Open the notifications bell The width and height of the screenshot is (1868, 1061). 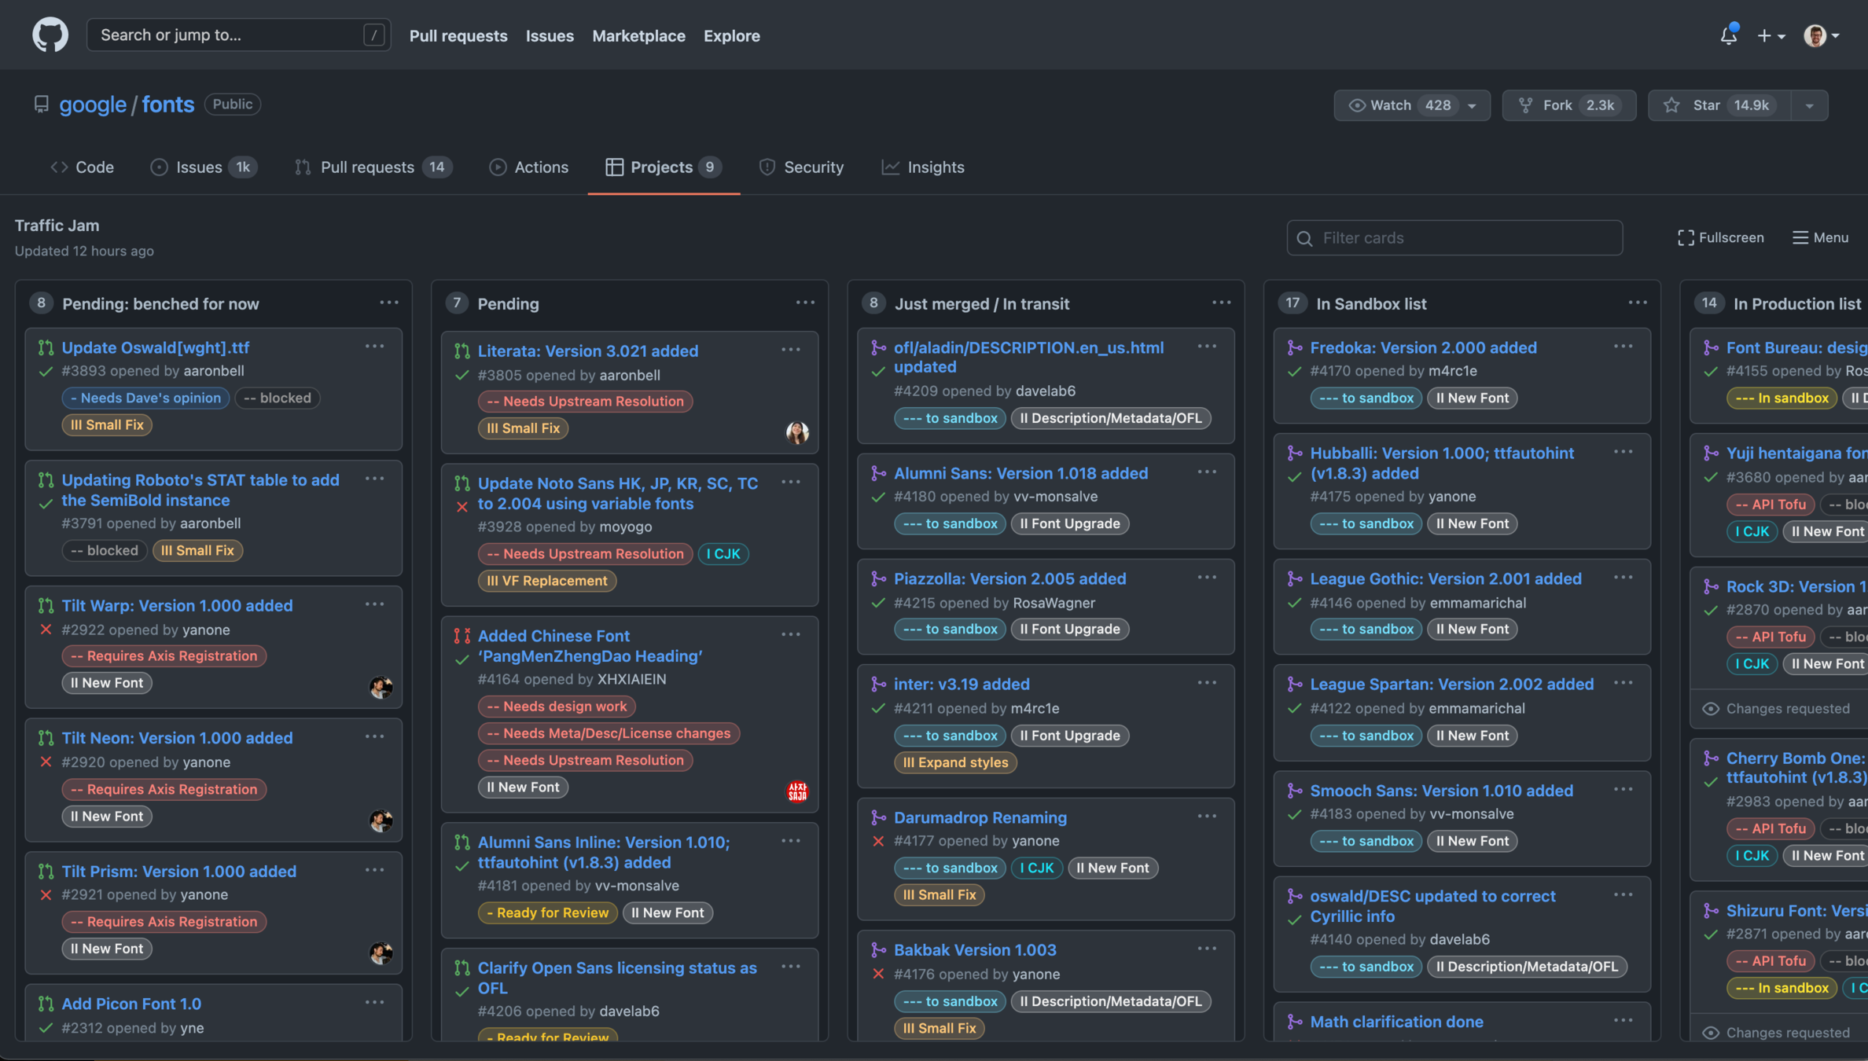(1728, 35)
